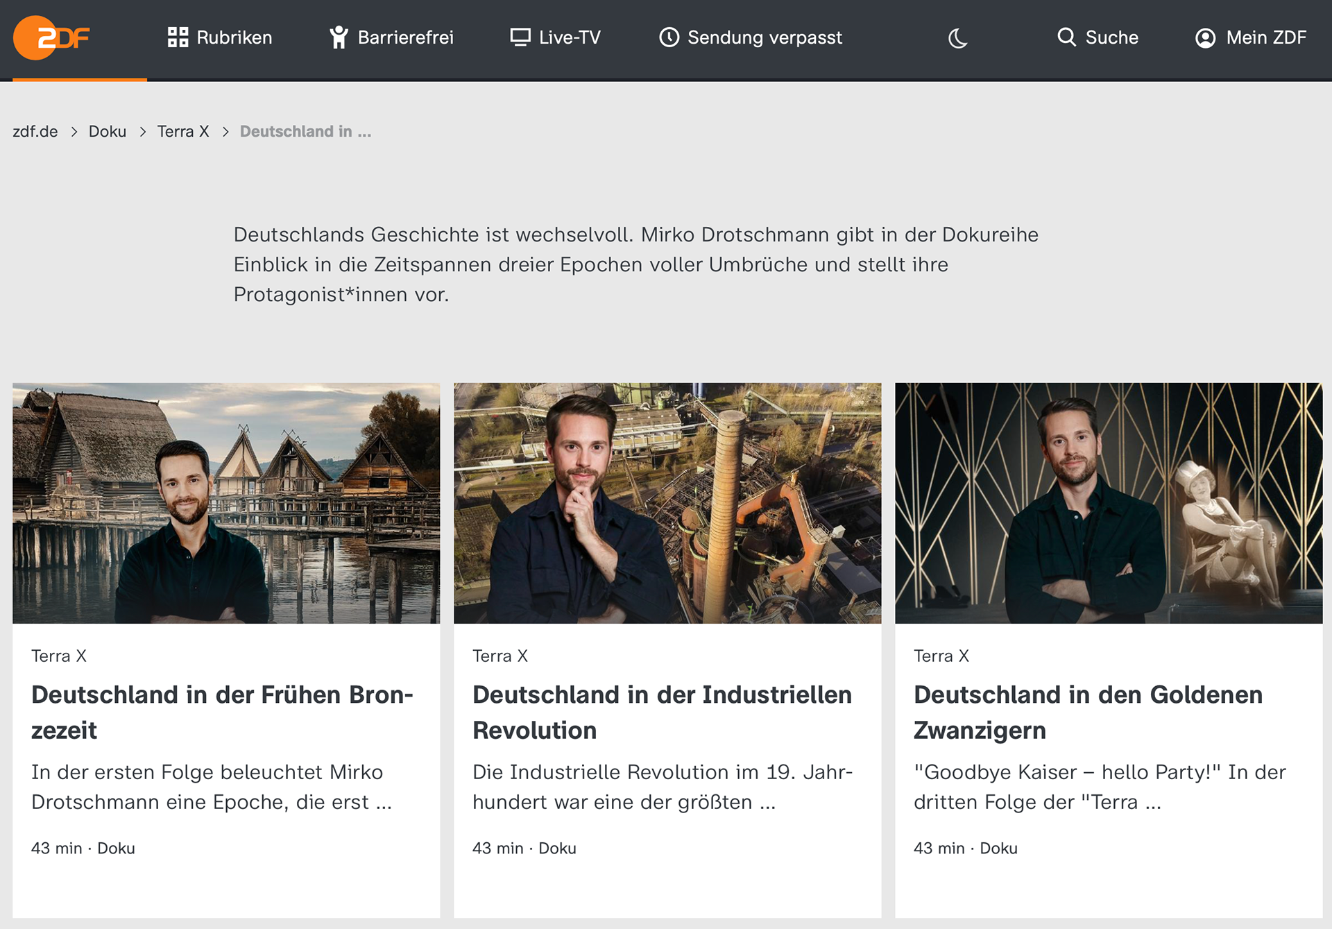Toggle dark mode with moon icon
The height and width of the screenshot is (929, 1332).
point(958,38)
